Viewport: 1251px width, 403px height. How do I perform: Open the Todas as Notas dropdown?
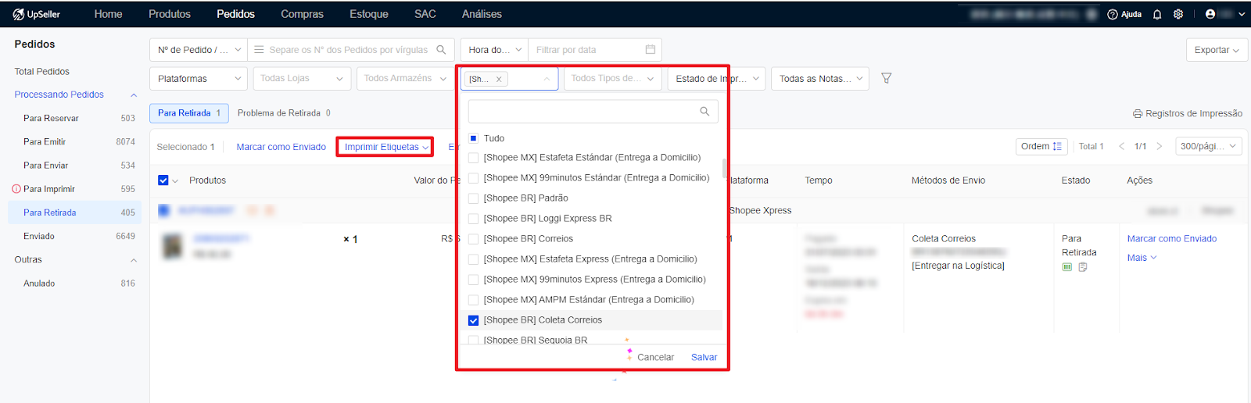820,79
